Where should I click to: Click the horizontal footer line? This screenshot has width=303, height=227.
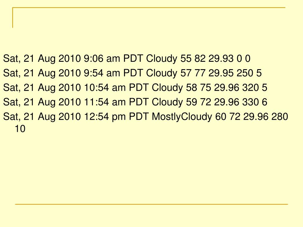[151, 204]
